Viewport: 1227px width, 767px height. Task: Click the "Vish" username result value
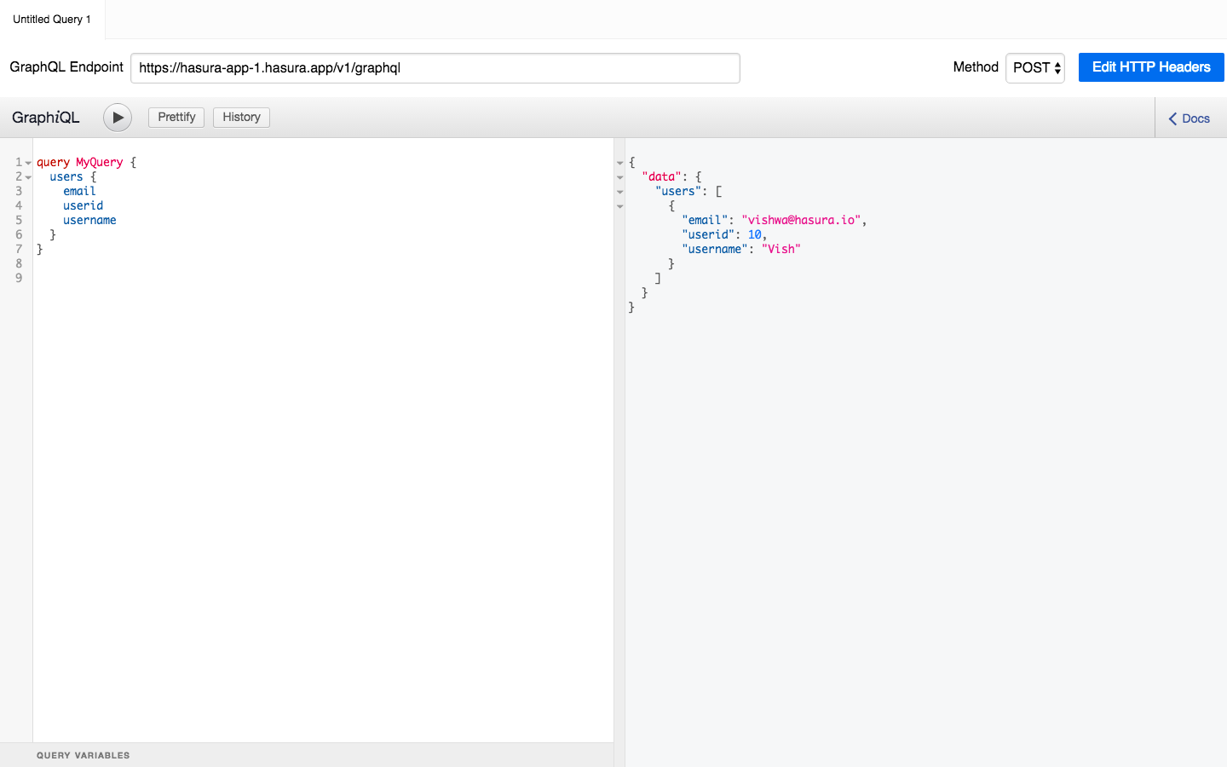(x=781, y=249)
